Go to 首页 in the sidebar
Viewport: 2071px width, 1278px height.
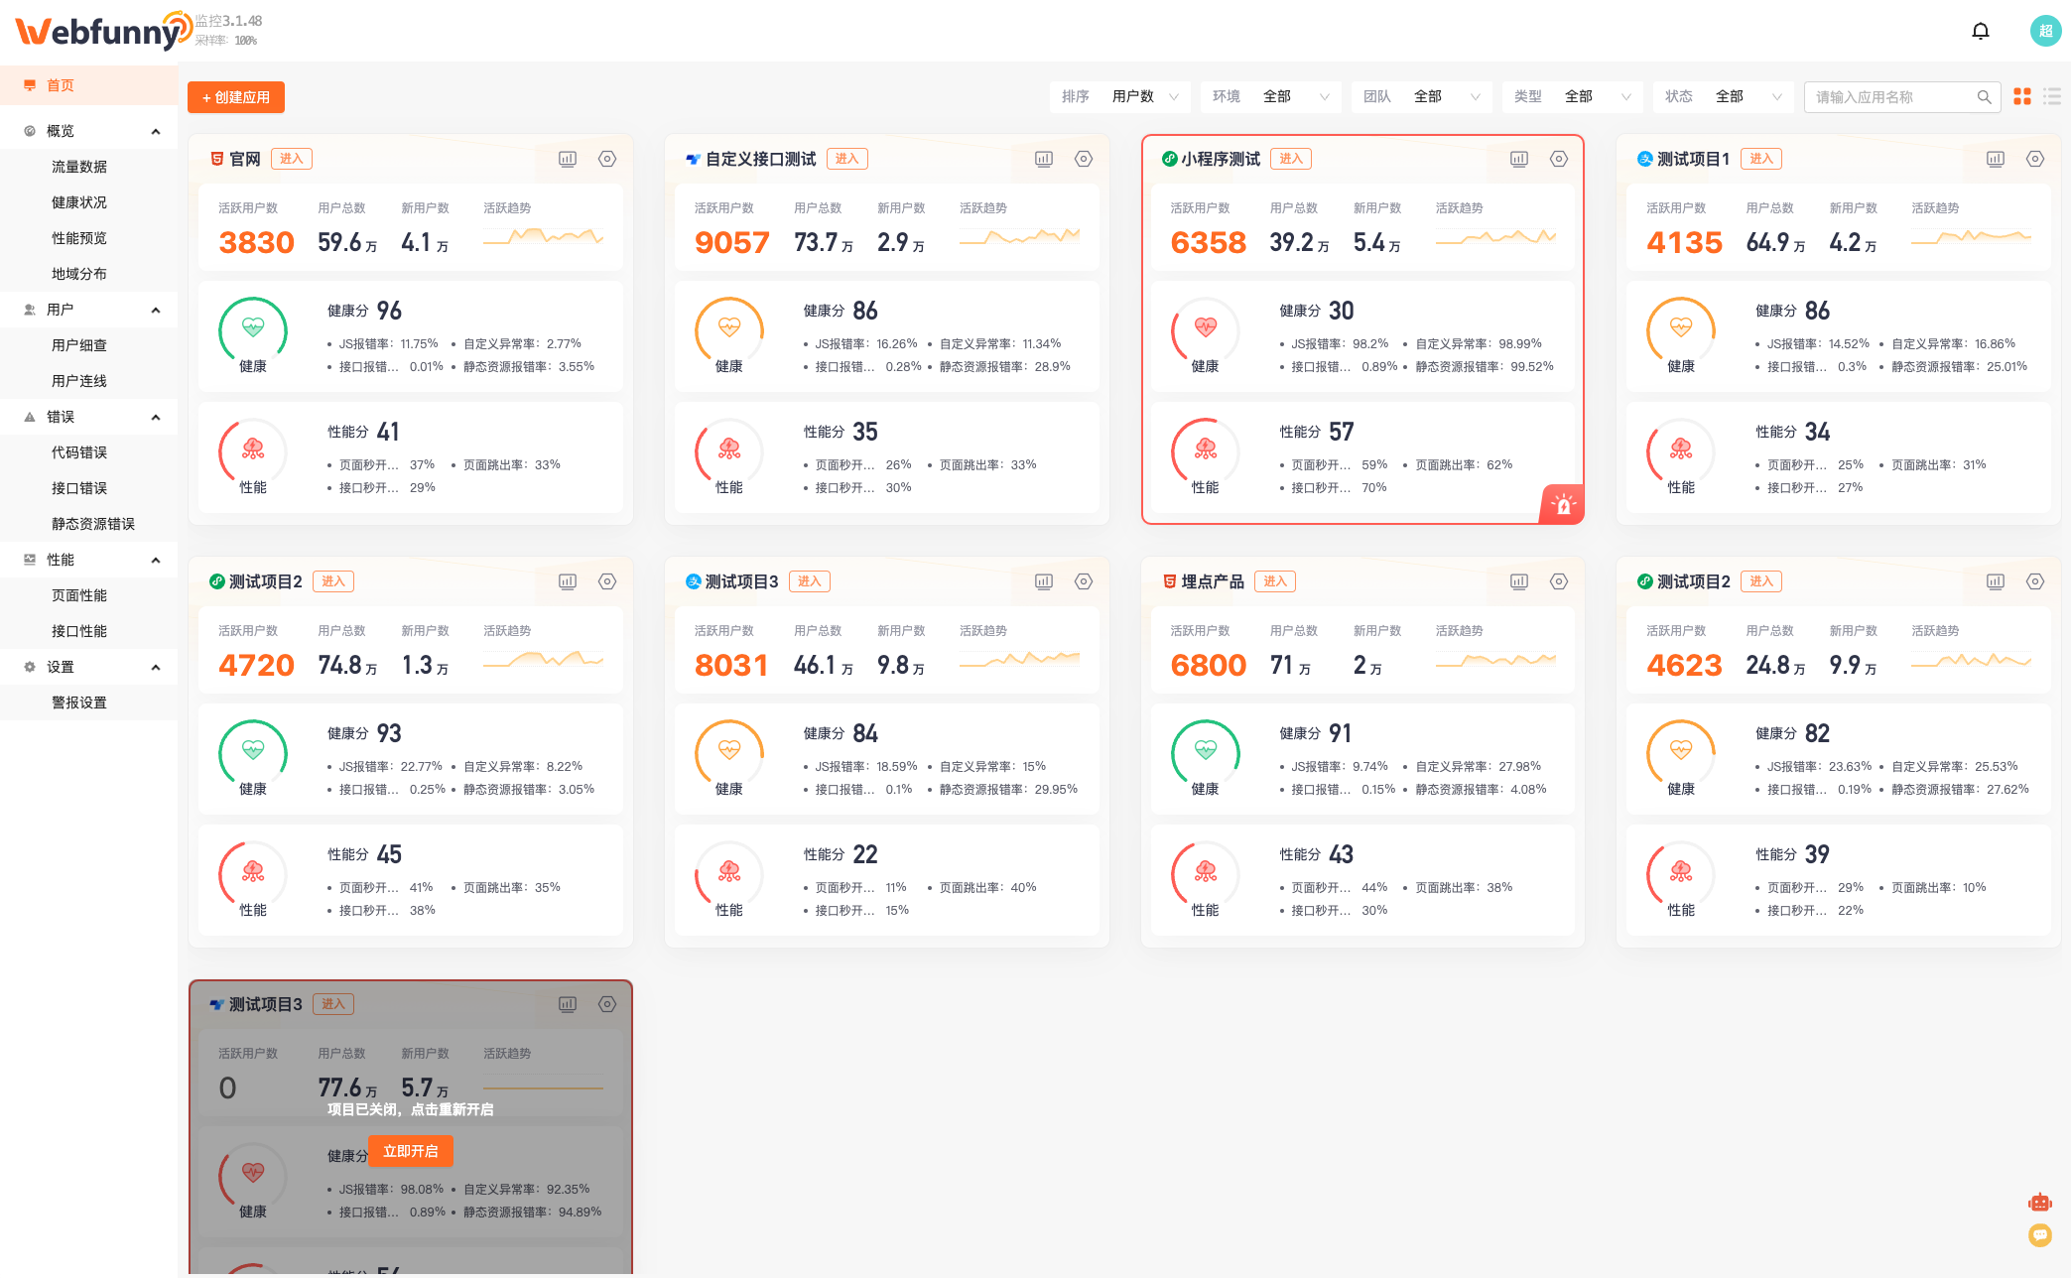coord(89,85)
